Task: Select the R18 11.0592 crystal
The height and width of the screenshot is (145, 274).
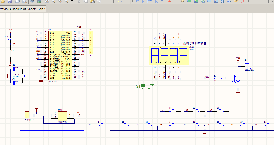Action: point(22,76)
